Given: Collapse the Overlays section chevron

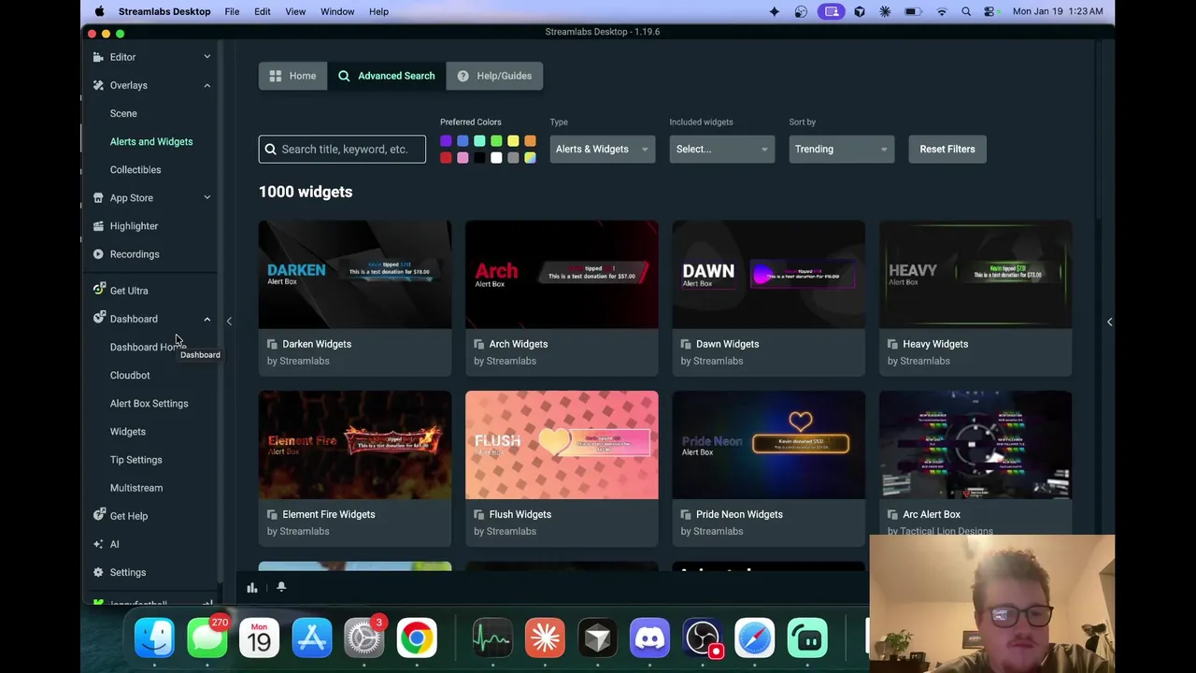Looking at the screenshot, I should pyautogui.click(x=207, y=85).
